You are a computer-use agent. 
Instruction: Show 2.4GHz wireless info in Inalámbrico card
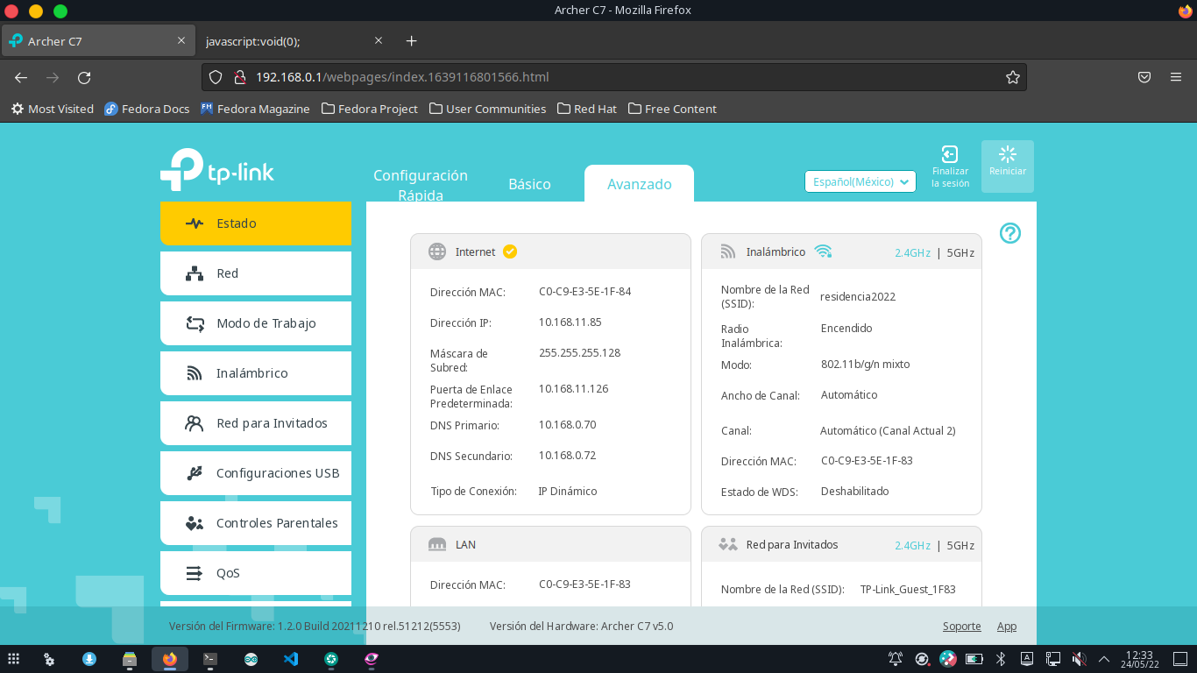point(912,252)
